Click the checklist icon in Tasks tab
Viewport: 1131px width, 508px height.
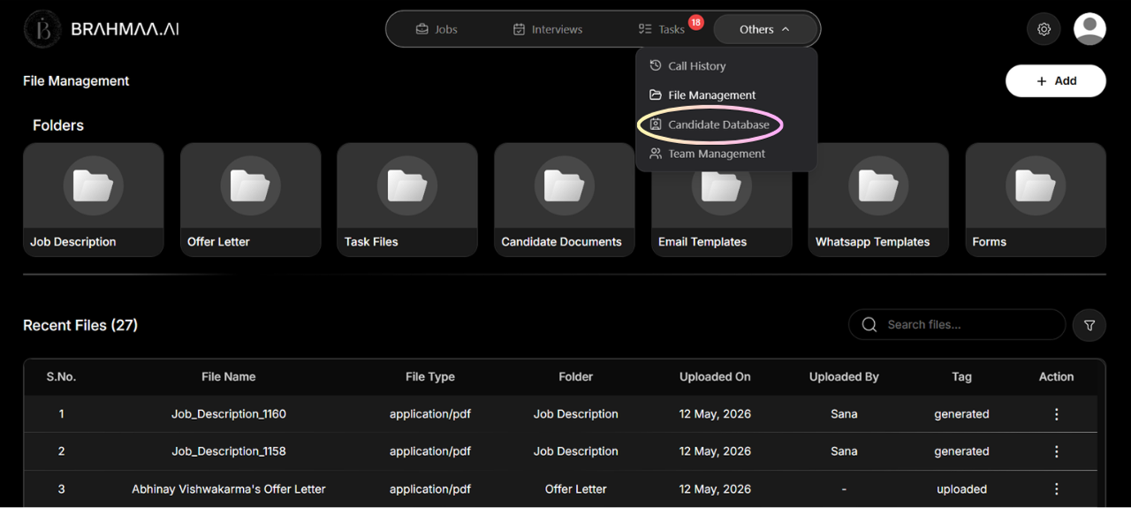[x=645, y=29]
